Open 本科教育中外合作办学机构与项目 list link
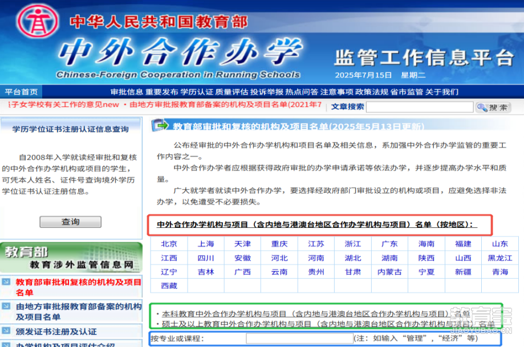This screenshot has height=347, width=524. point(316,314)
